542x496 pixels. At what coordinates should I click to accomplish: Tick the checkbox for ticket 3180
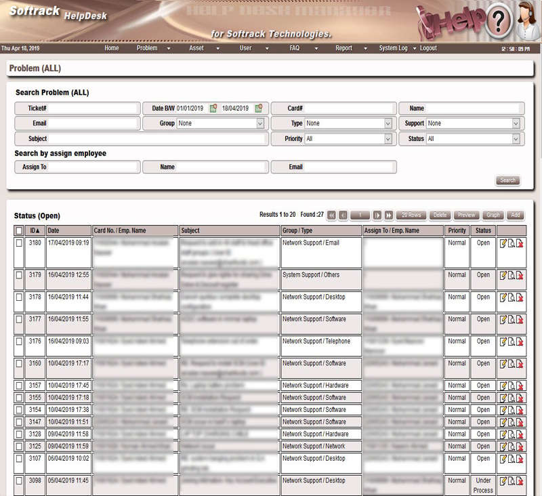[x=18, y=243]
